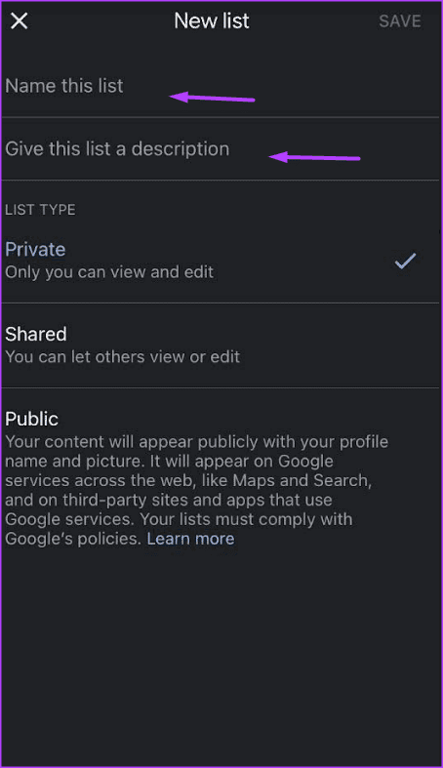This screenshot has width=443, height=768.
Task: Click 'Only you can view and edit' text
Action: tap(109, 272)
